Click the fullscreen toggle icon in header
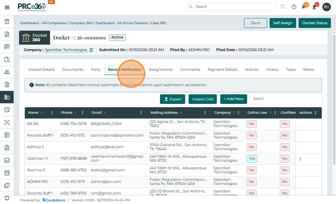Viewport: 336px width, 204px height. pyautogui.click(x=283, y=7)
